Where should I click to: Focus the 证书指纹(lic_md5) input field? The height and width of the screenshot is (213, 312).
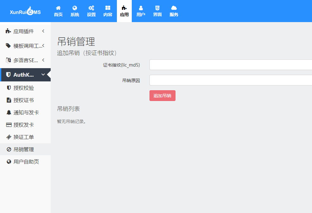point(231,65)
